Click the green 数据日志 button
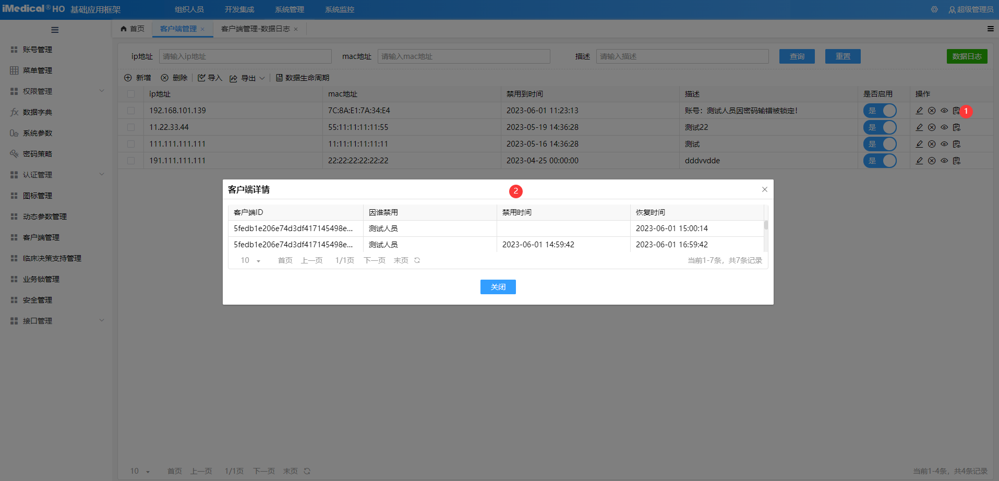This screenshot has width=999, height=481. [967, 56]
